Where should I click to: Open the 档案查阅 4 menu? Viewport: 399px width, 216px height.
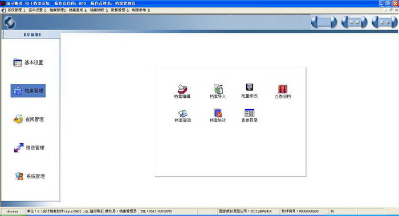pyautogui.click(x=78, y=10)
